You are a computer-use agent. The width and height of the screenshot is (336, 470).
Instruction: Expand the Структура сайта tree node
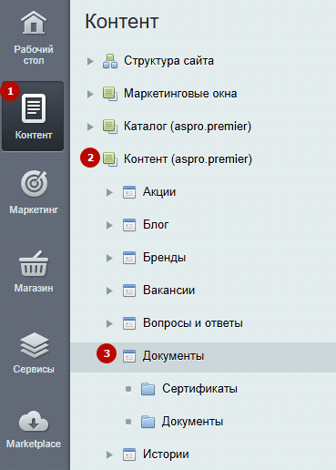(90, 61)
